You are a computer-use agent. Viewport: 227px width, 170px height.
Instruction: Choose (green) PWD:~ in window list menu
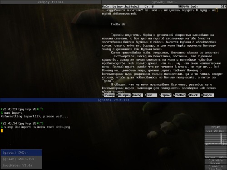coord(21,153)
